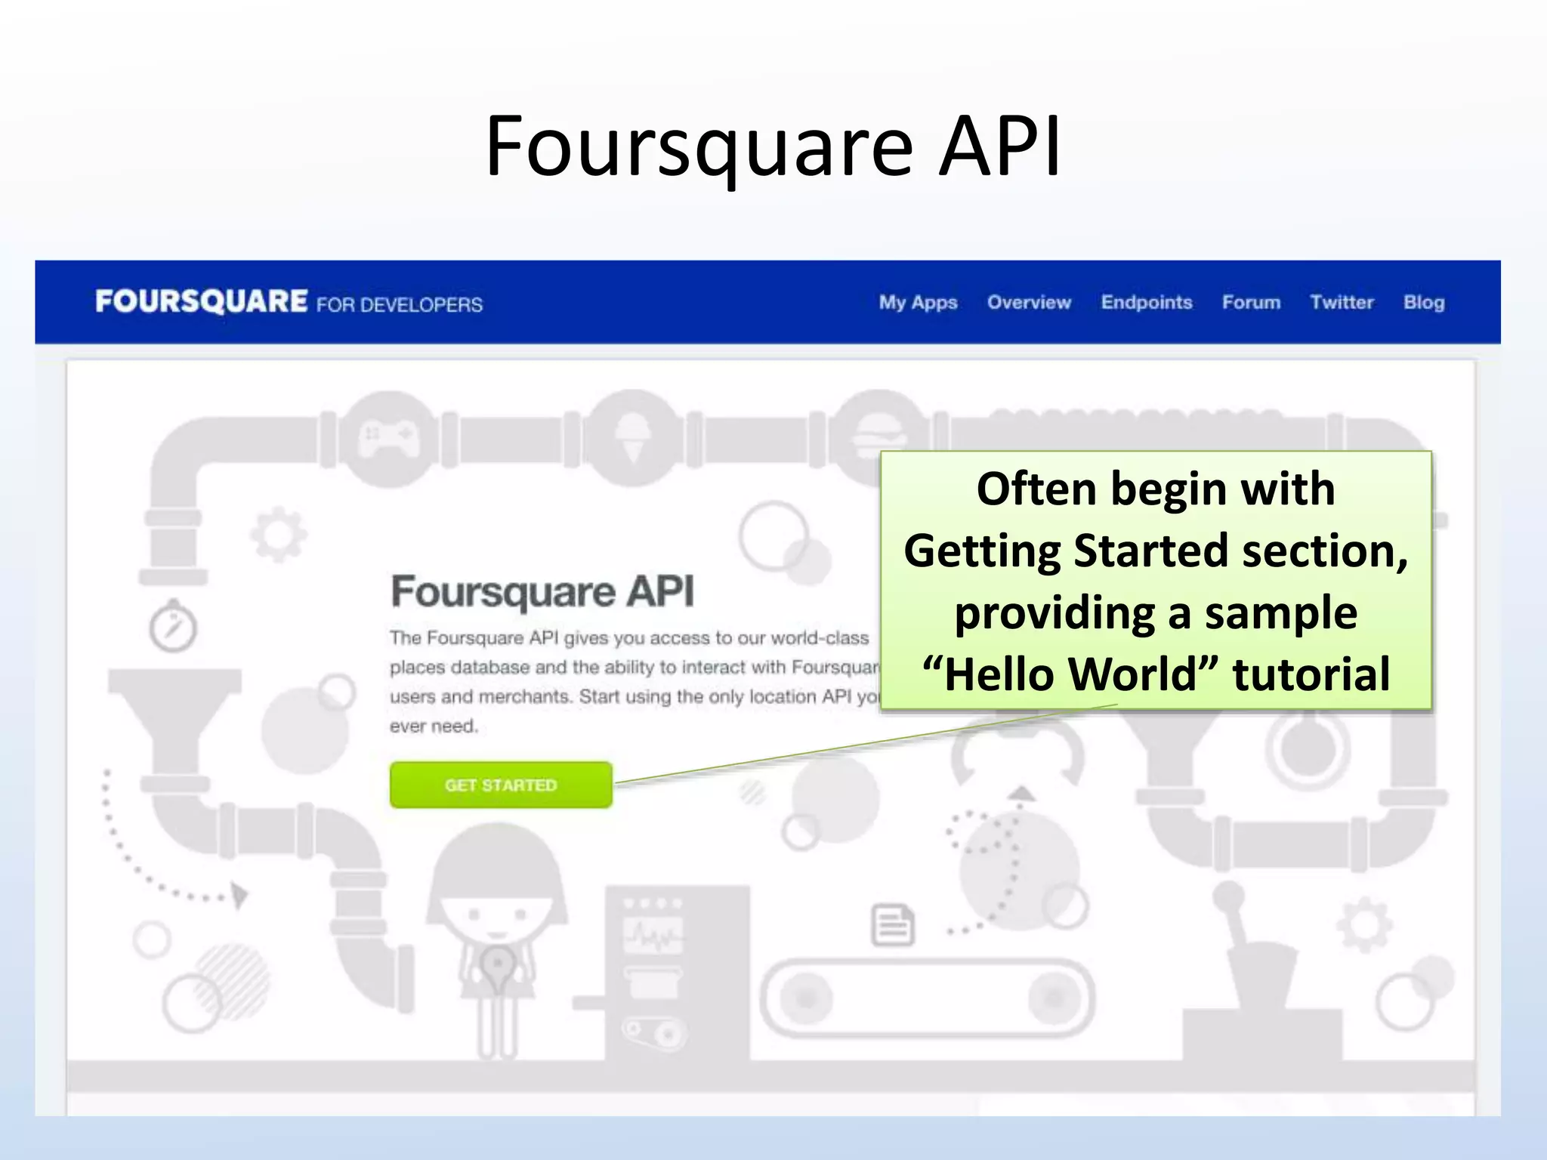Visit the Blog from the header
Screen dimensions: 1547x1160
1424,303
